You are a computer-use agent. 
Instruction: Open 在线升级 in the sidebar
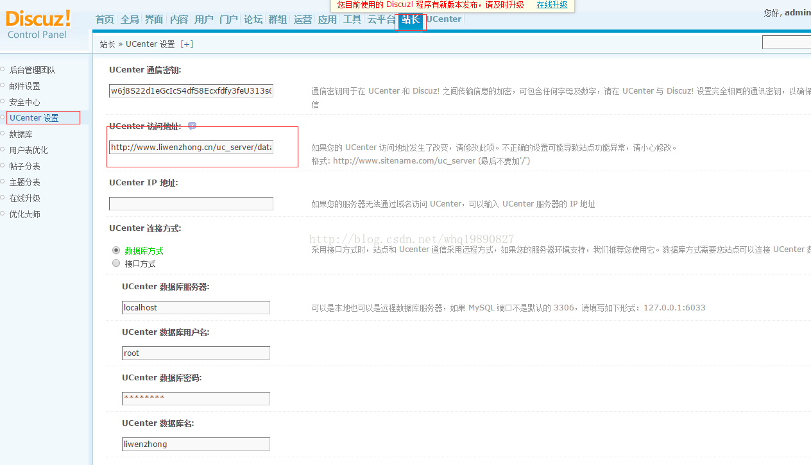pyautogui.click(x=24, y=198)
